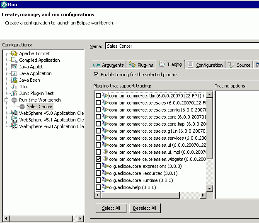Click plug-in list scroll down arrow

209,188
